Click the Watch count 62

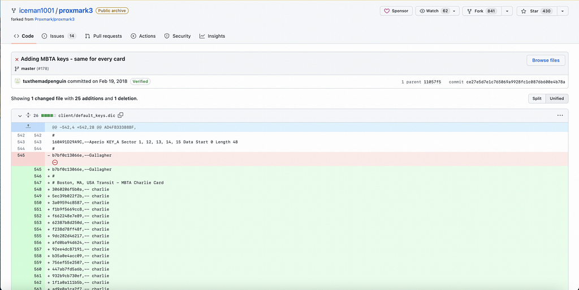[x=446, y=11]
